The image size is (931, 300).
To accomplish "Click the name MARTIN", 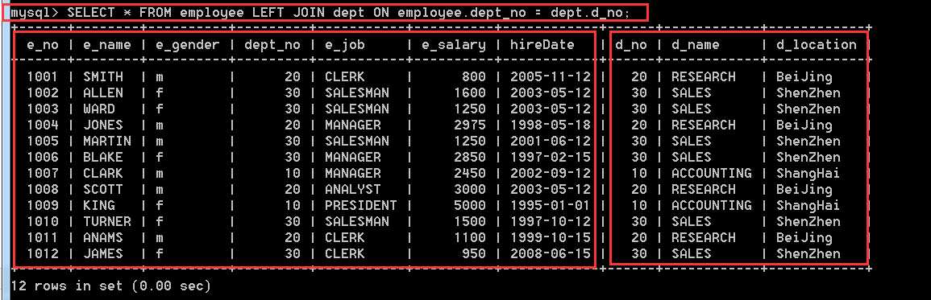I will pos(107,141).
